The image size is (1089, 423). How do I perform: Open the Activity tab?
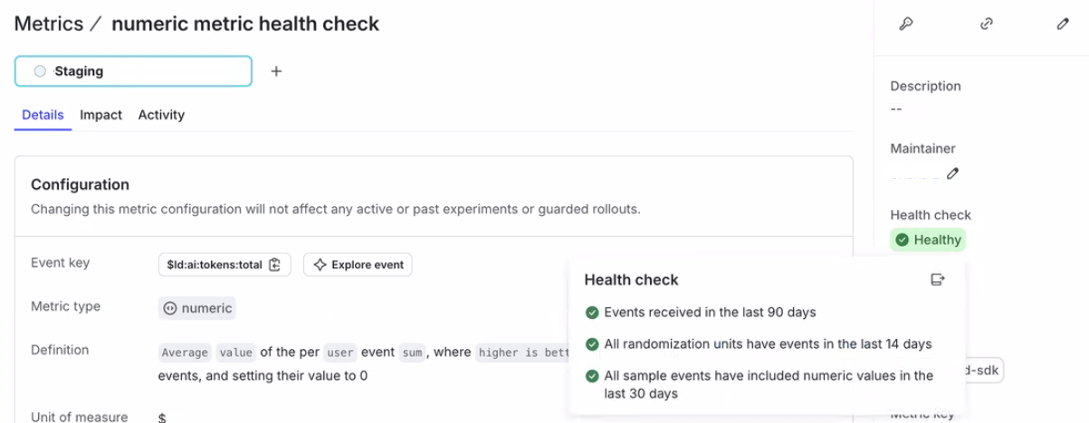(x=161, y=115)
